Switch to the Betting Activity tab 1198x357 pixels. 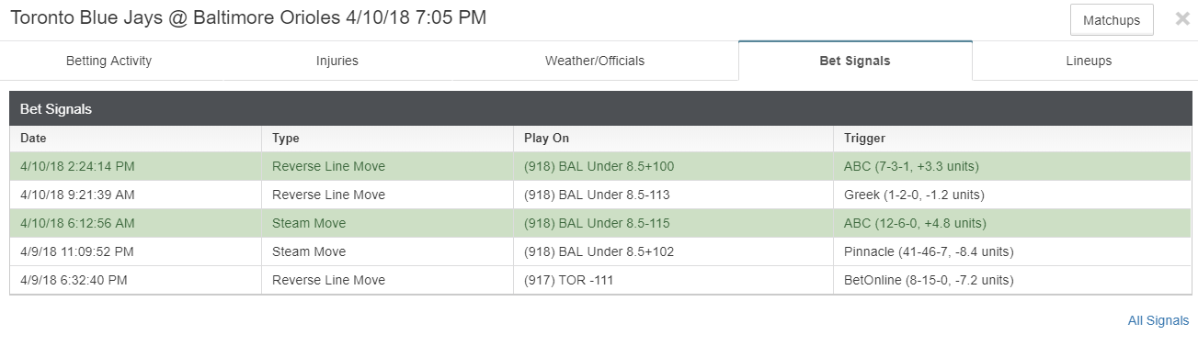click(108, 61)
